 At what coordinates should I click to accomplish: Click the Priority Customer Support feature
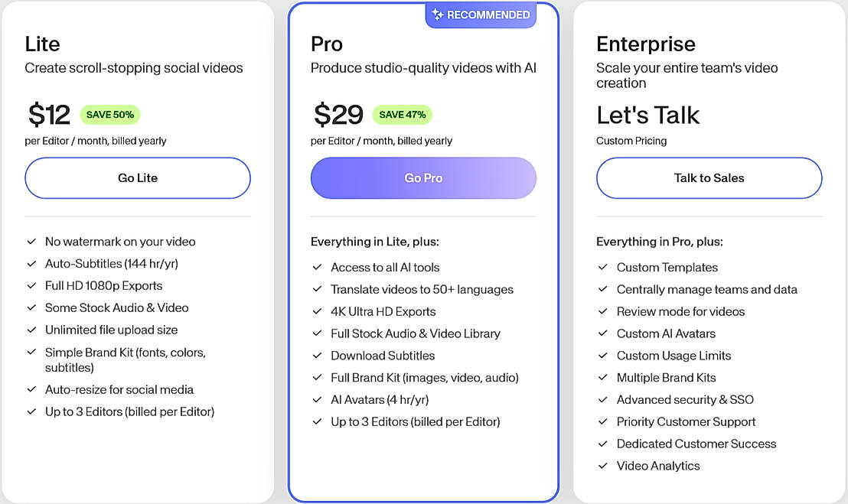686,422
